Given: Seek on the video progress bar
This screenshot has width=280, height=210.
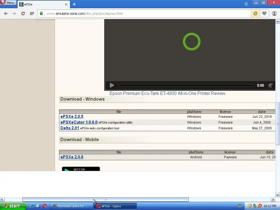Looking at the screenshot, I should point(186,85).
